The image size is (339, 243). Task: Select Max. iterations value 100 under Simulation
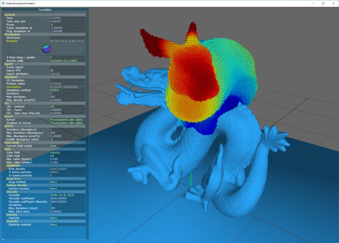pos(68,97)
